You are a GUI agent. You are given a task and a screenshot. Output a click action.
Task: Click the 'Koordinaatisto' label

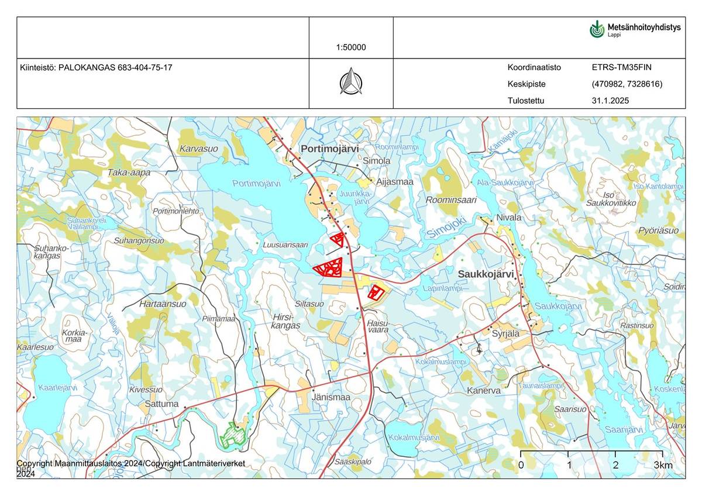click(534, 67)
